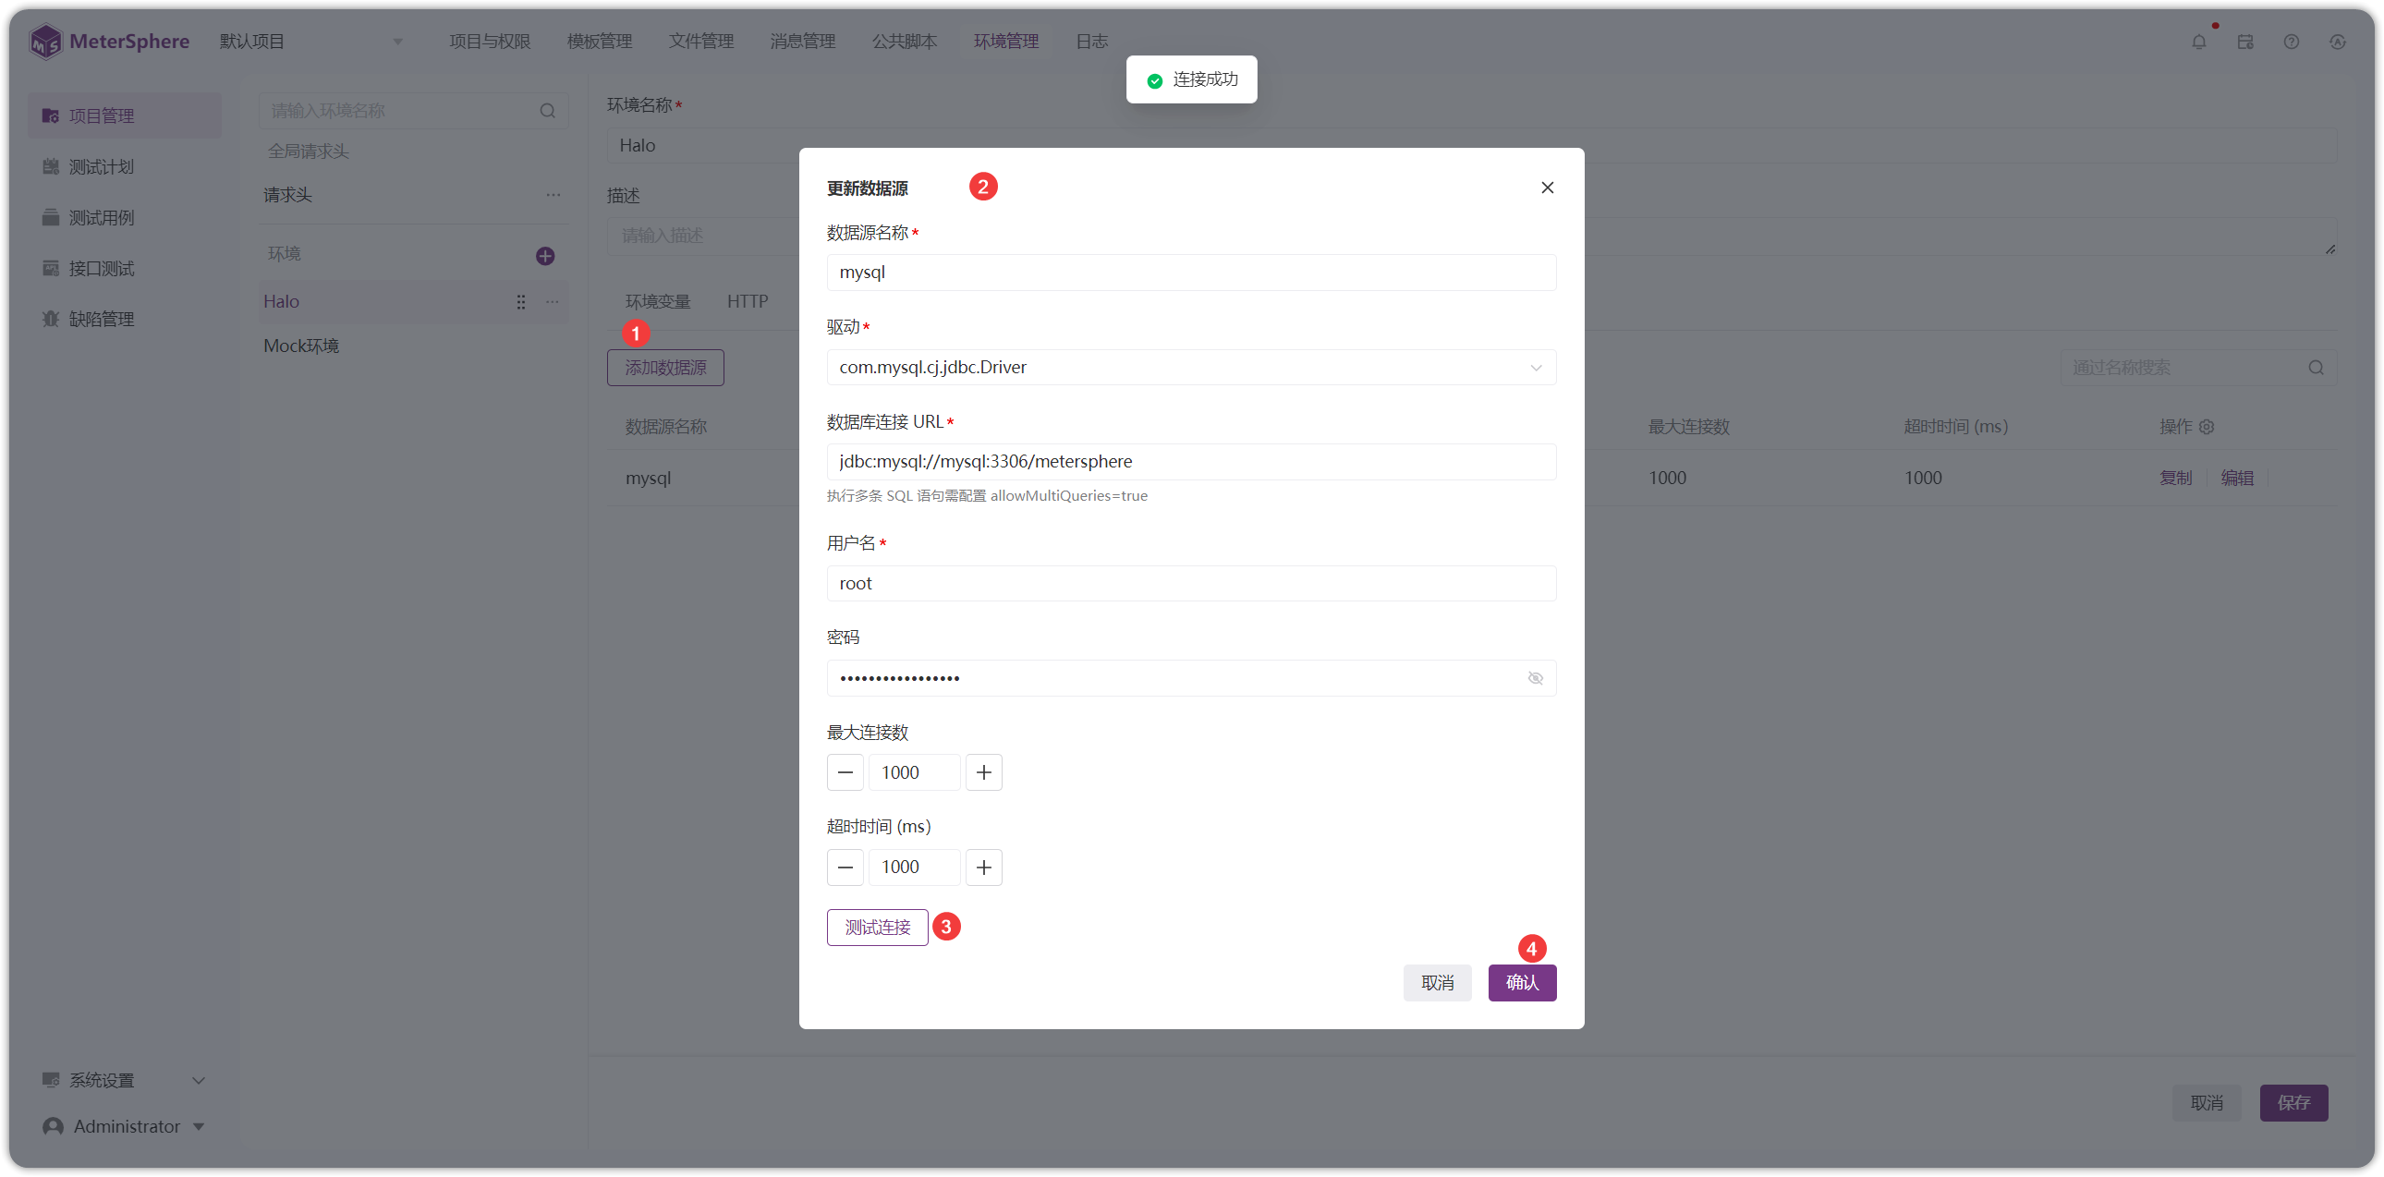2384x1177 pixels.
Task: Select 测试计划 in the sidebar
Action: click(x=124, y=166)
